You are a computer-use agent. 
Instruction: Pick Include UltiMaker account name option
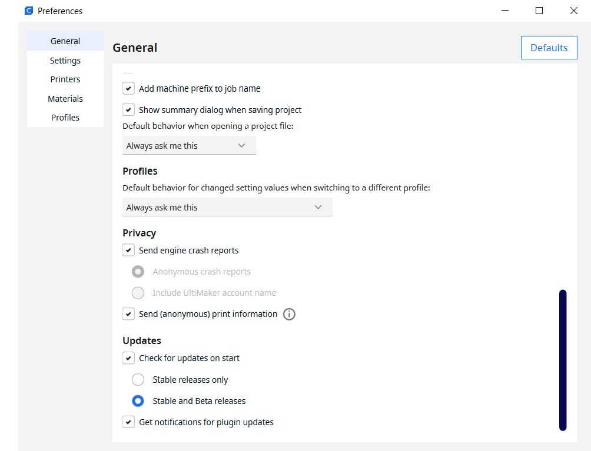point(138,292)
